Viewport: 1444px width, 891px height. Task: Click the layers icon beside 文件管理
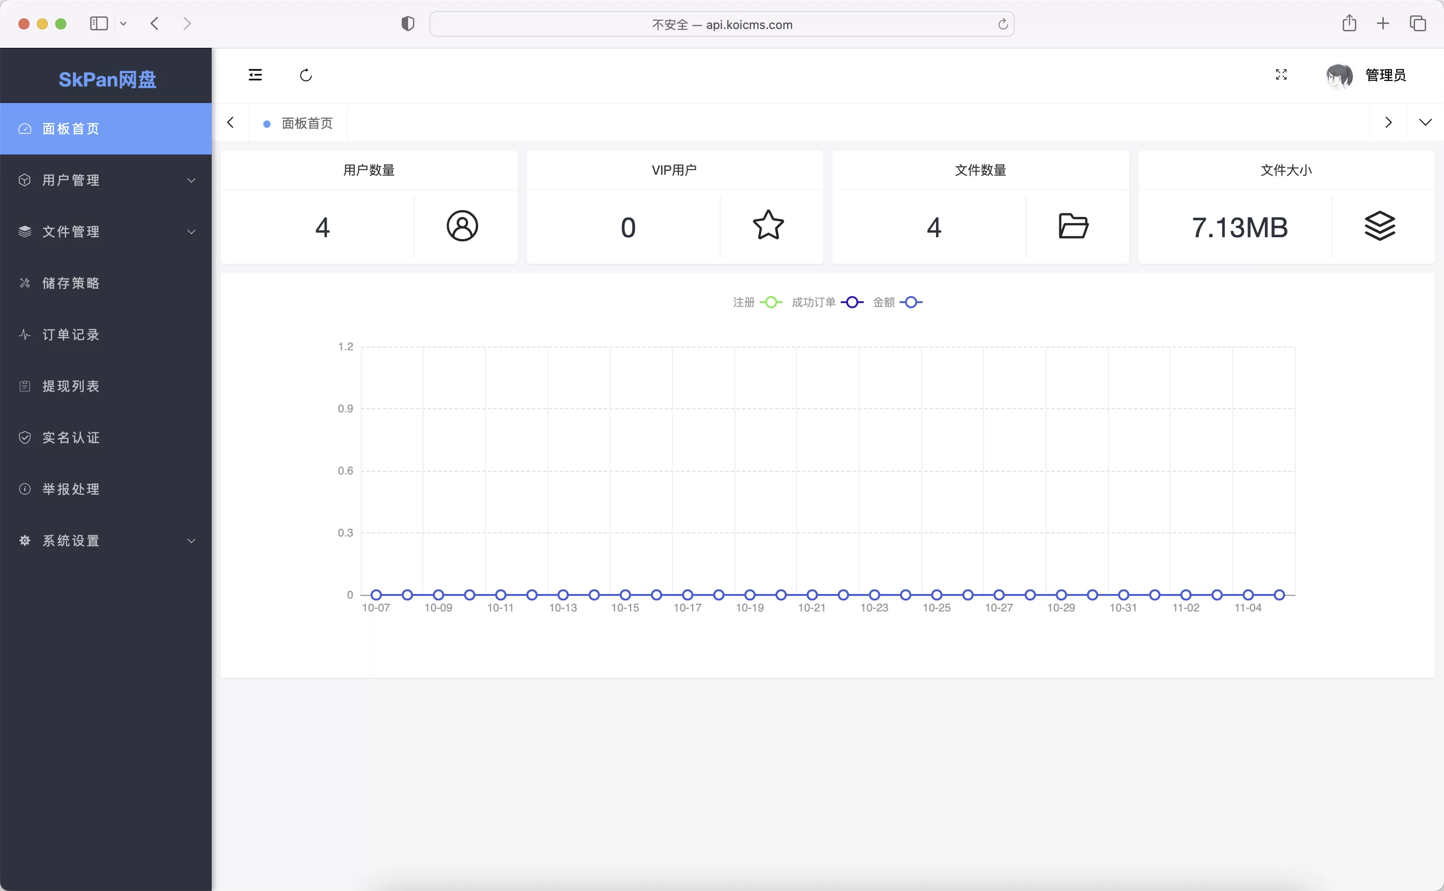pyautogui.click(x=25, y=232)
